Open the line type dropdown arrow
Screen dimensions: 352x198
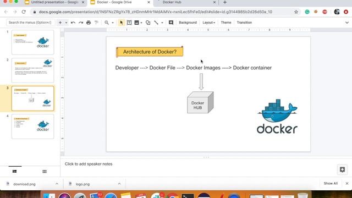162,23
